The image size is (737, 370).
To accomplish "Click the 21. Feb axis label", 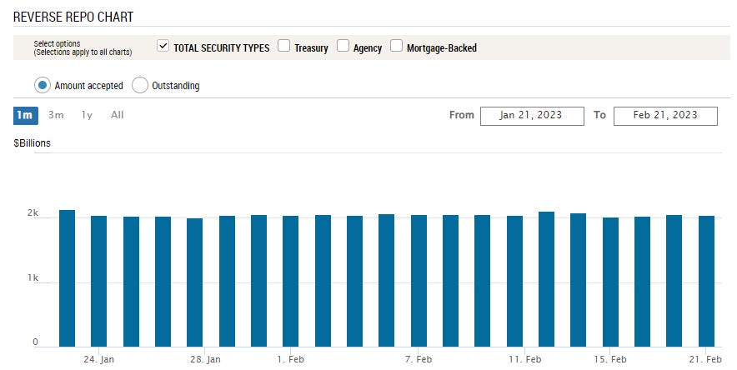I will [705, 359].
